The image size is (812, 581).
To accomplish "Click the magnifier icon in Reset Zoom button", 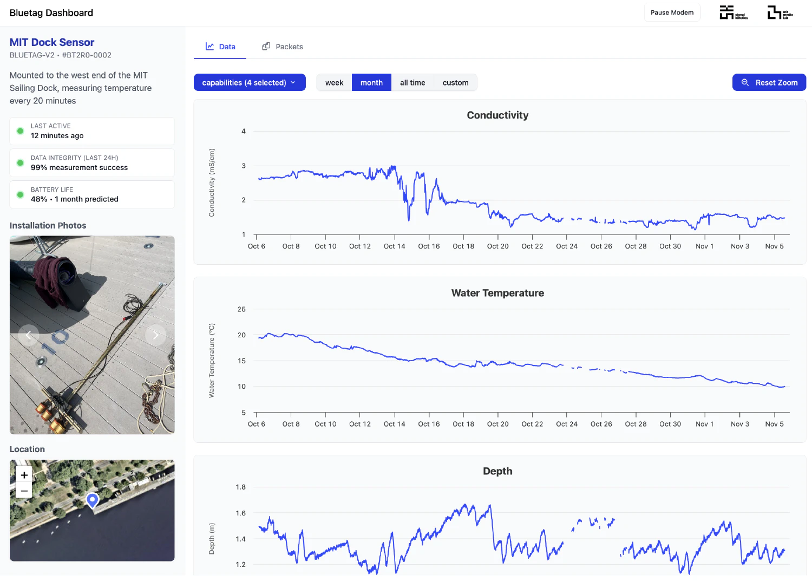I will click(745, 82).
